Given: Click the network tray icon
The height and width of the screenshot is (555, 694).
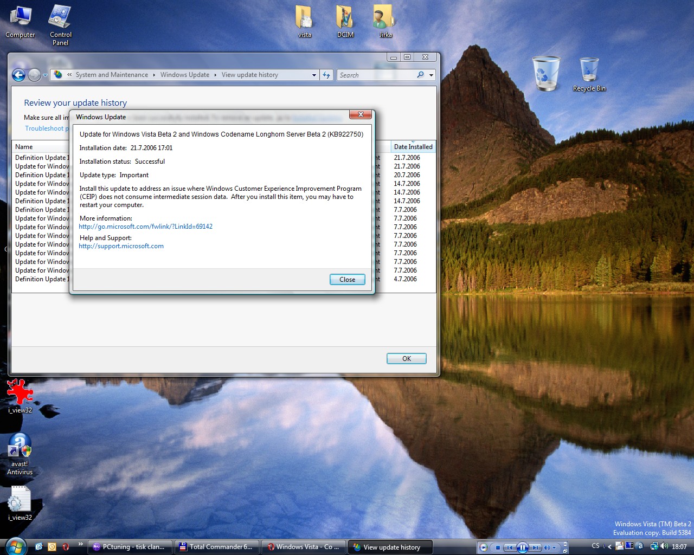Looking at the screenshot, I should point(654,546).
